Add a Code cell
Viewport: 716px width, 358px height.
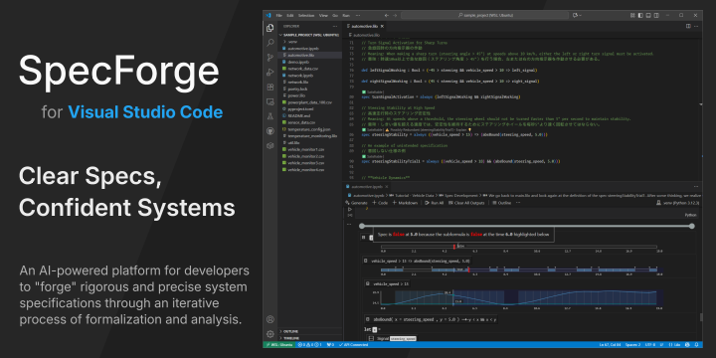point(380,202)
